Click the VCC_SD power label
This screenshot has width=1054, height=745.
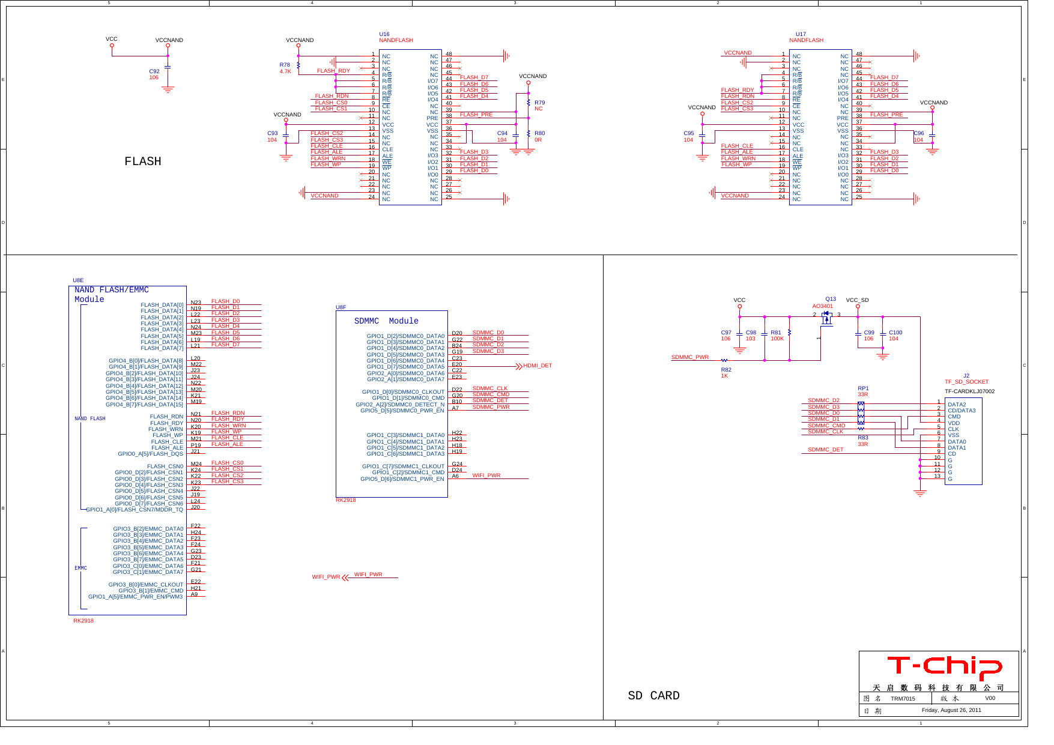[x=857, y=300]
